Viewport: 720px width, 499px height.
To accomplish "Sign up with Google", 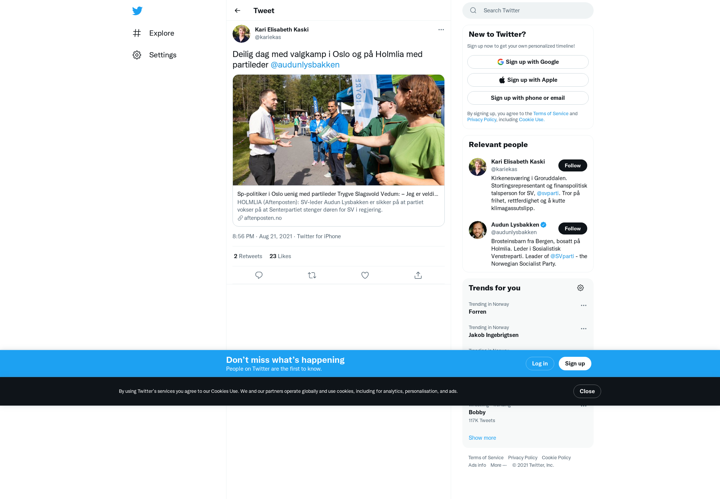I will (x=528, y=62).
